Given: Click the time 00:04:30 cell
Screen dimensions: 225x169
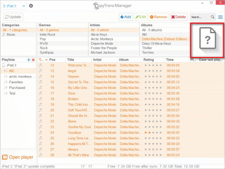Looking at the screenshot, I should tap(173, 122).
